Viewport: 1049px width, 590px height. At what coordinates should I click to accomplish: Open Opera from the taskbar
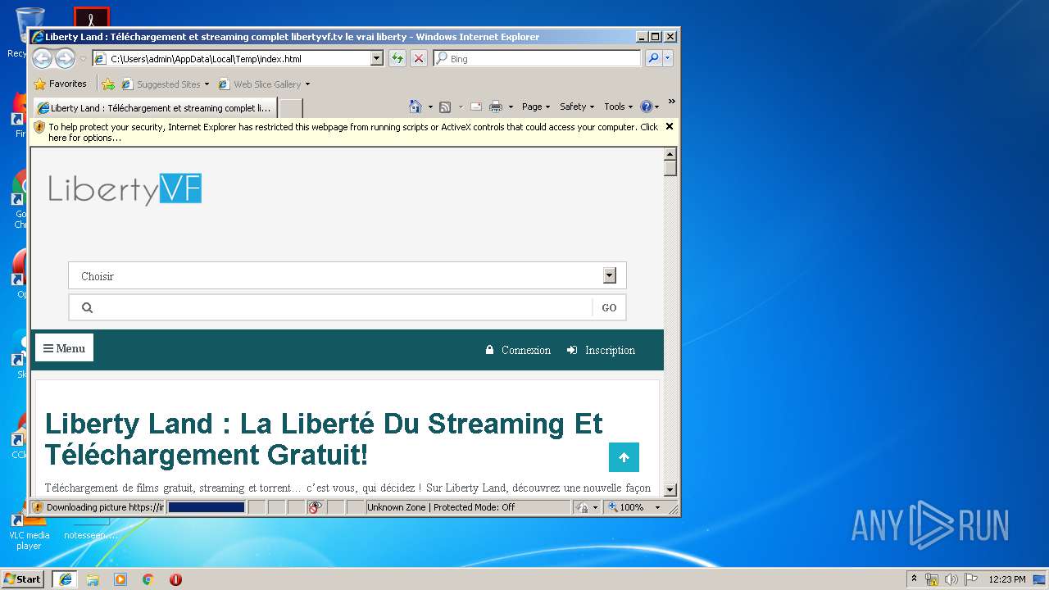click(175, 579)
